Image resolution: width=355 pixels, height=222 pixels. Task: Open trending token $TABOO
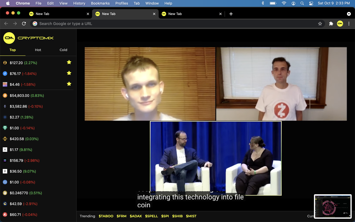(x=106, y=216)
